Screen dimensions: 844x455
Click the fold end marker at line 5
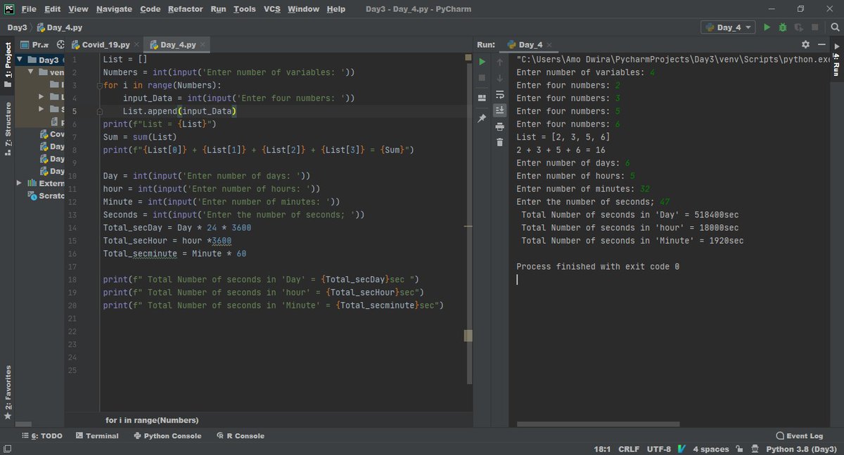(99, 111)
